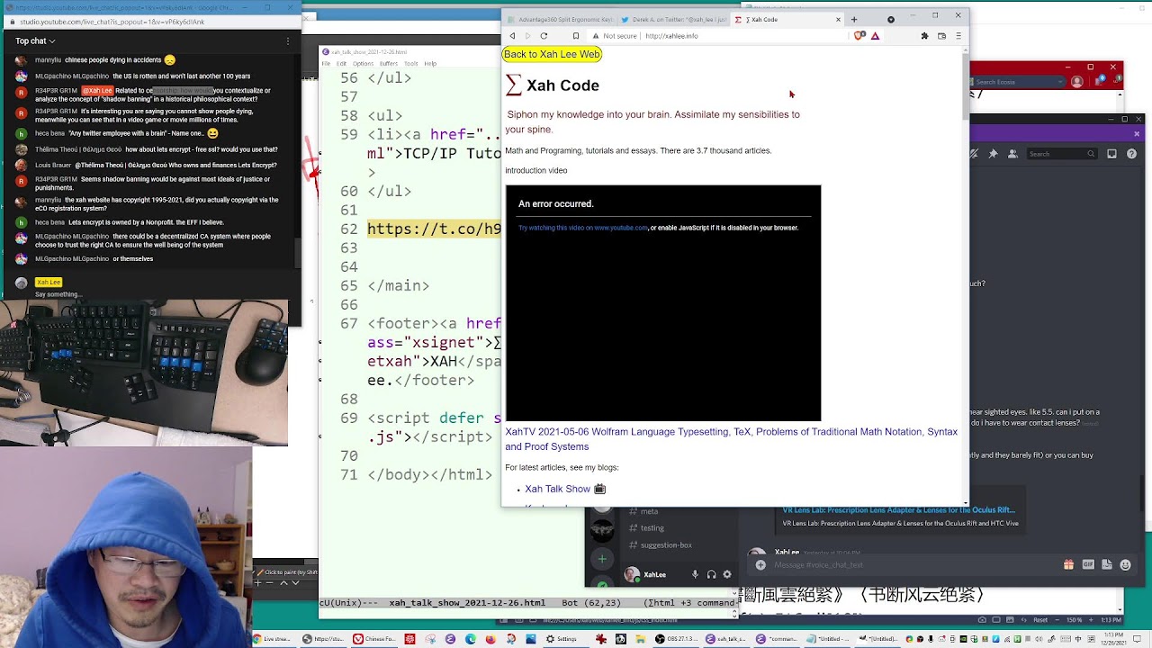Open Discord inbox icon in header
Screen dimensions: 1152x648
(x=1111, y=154)
